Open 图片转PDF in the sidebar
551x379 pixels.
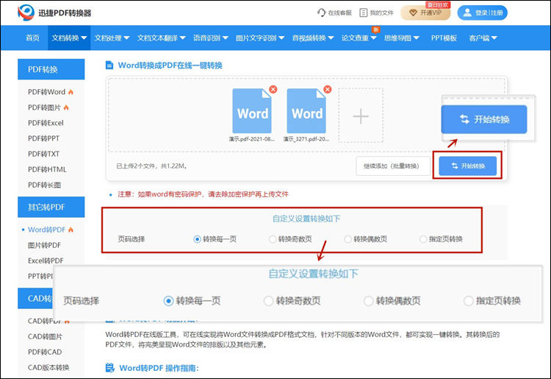click(44, 245)
